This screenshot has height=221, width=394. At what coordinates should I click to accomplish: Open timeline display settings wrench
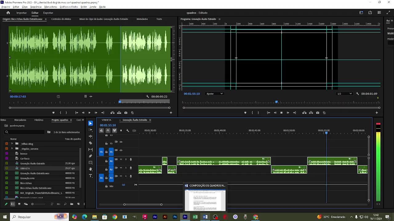(x=127, y=130)
